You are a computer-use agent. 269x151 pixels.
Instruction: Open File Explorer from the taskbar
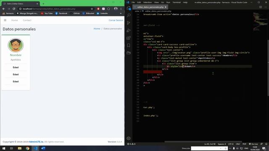click(x=20, y=148)
